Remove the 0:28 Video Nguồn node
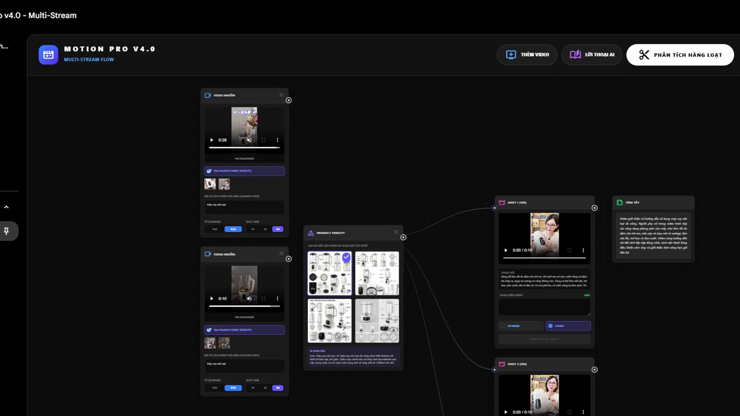740x416 pixels. 281,95
